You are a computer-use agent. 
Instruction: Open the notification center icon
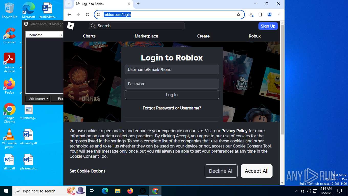point(340,191)
